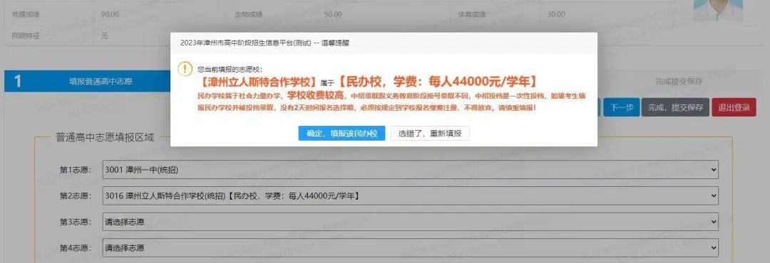Expand the 第4志愿 请选择志愿 selector
The image size is (770, 263).
point(410,248)
